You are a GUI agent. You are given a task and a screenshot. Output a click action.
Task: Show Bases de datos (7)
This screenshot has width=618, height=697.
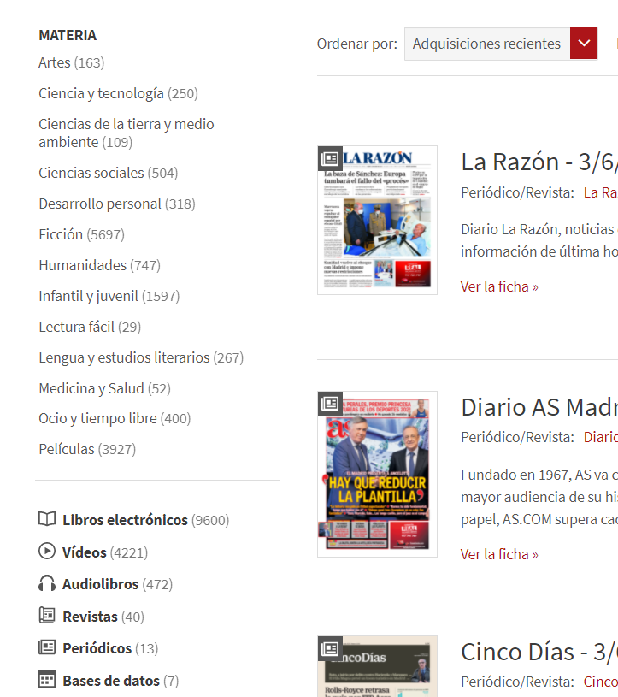point(121,681)
